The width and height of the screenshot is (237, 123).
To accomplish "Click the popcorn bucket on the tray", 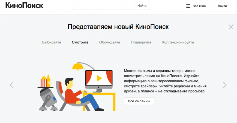I will pos(43,81).
